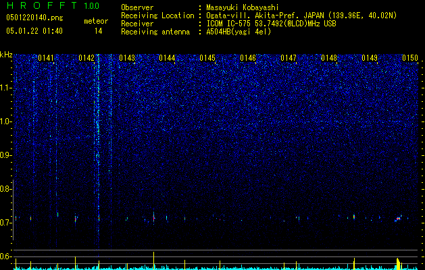Click the HROFFT 1.0.0 title text
The width and height of the screenshot is (425, 270).
click(x=53, y=5)
